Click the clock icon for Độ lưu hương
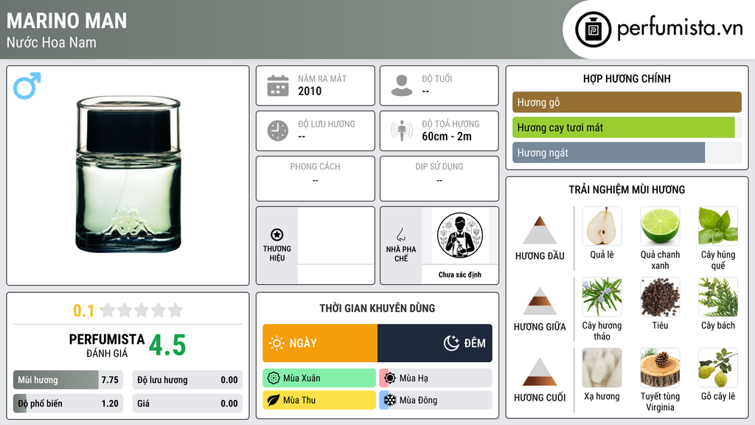Image resolution: width=755 pixels, height=425 pixels. pyautogui.click(x=278, y=131)
